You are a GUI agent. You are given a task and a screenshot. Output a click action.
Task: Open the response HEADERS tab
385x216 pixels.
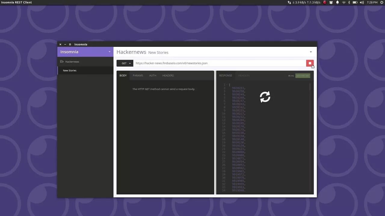click(x=244, y=76)
